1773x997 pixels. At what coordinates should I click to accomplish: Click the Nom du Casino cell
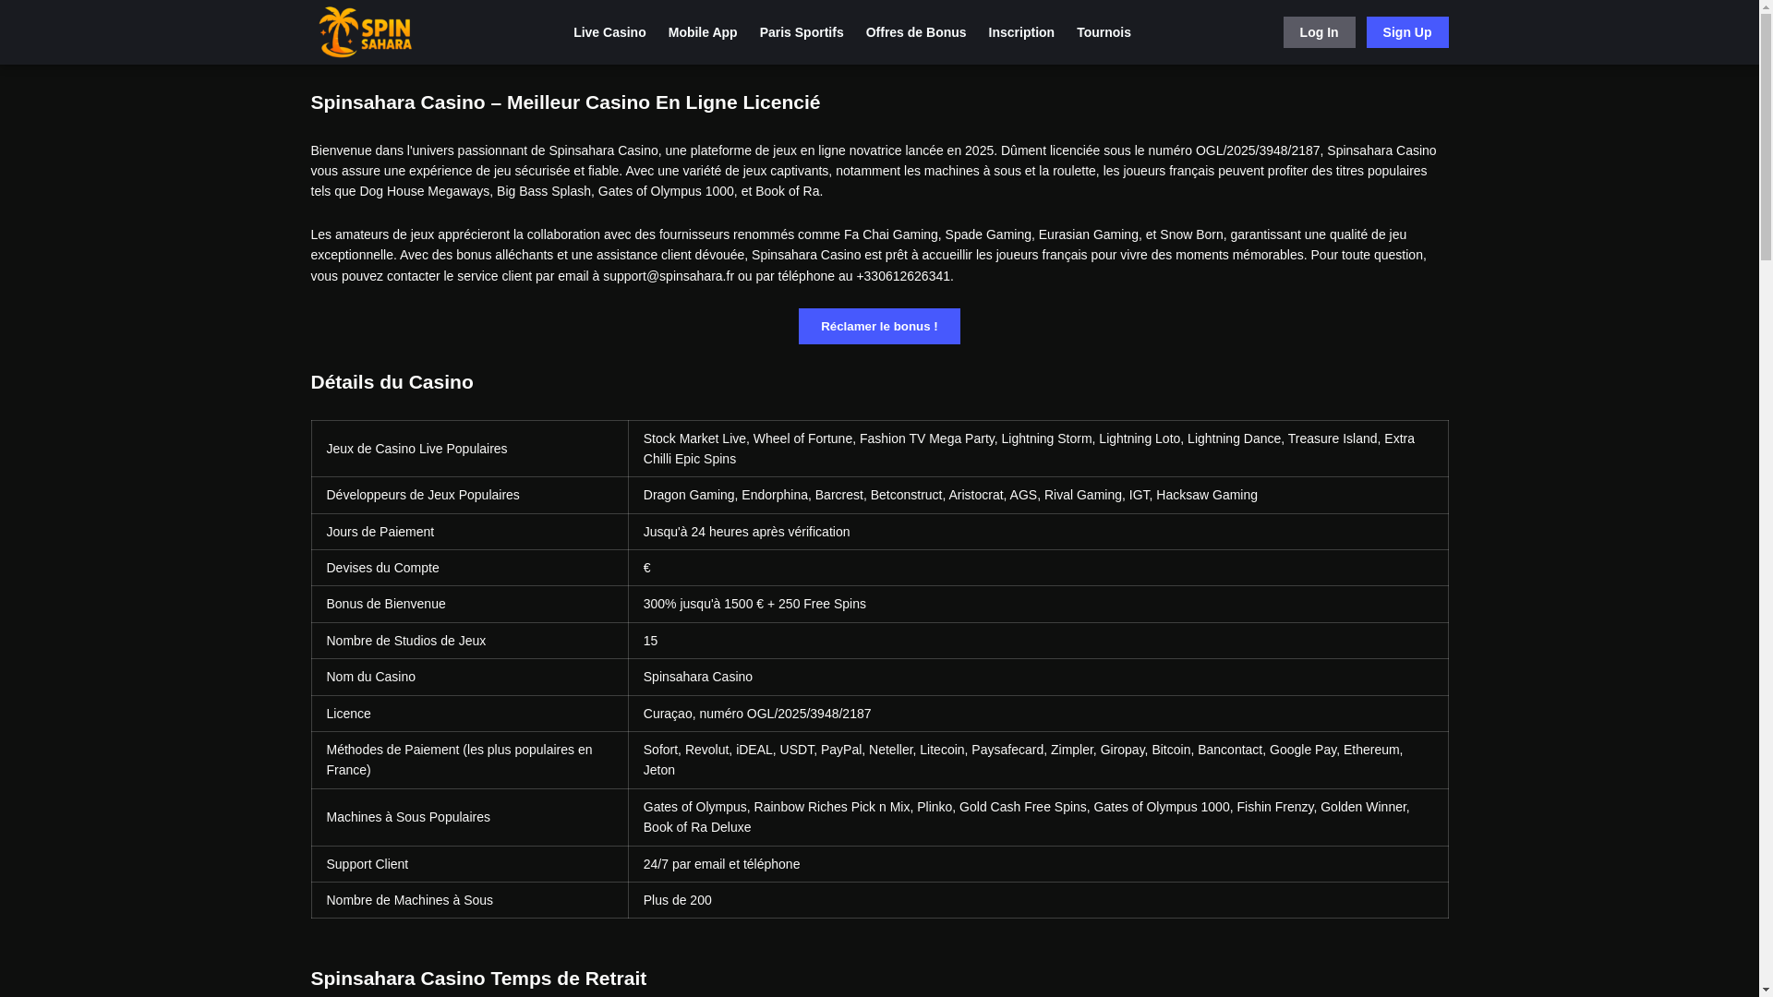470,677
